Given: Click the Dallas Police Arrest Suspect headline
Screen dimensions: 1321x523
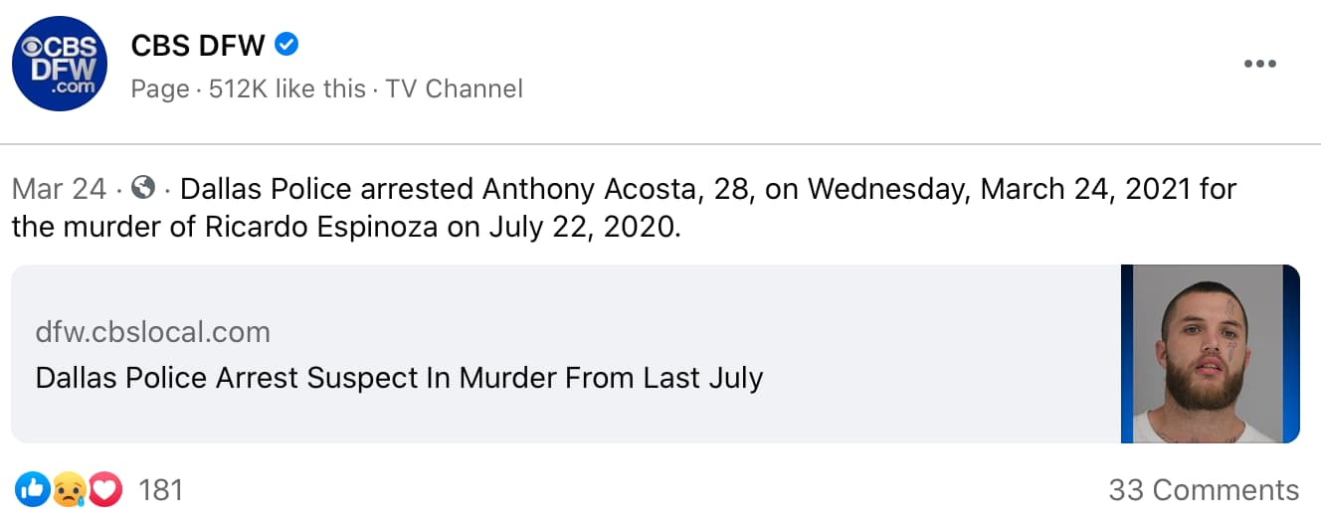Looking at the screenshot, I should point(399,378).
